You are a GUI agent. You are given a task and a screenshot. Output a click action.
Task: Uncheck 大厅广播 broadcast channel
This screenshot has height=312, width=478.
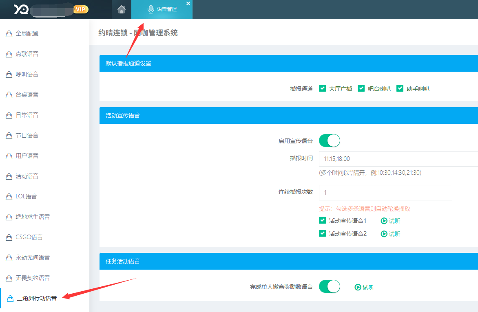(322, 88)
